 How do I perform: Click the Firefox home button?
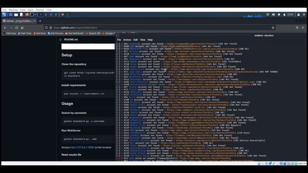click(x=22, y=28)
